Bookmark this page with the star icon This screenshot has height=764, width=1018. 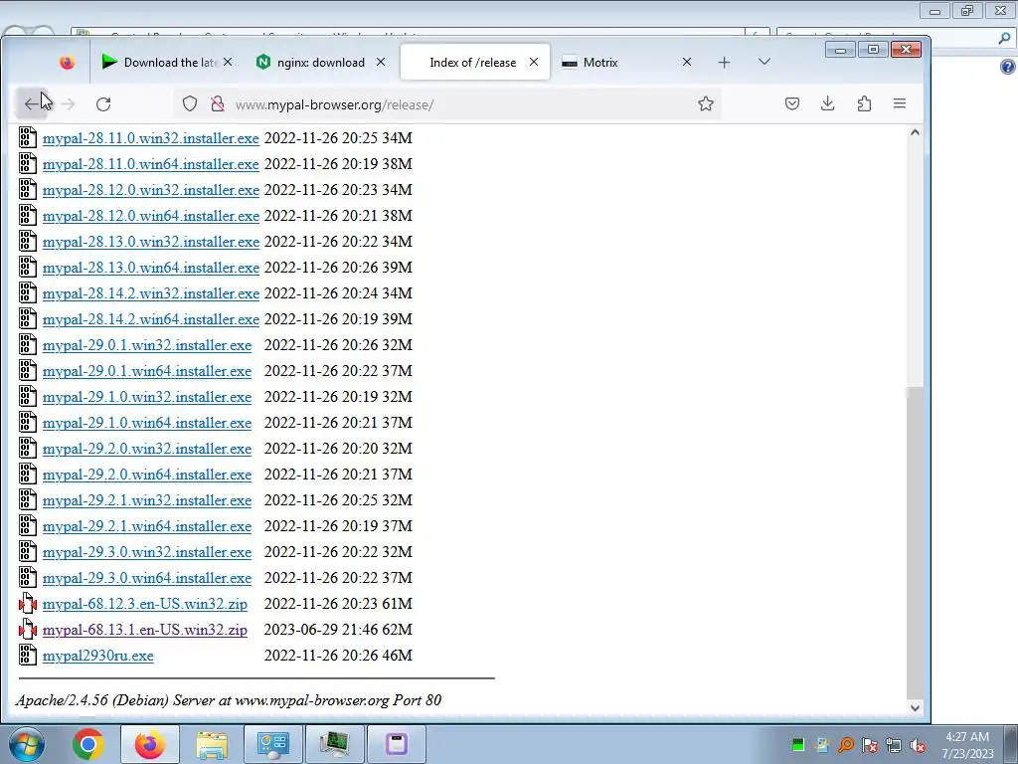click(706, 103)
